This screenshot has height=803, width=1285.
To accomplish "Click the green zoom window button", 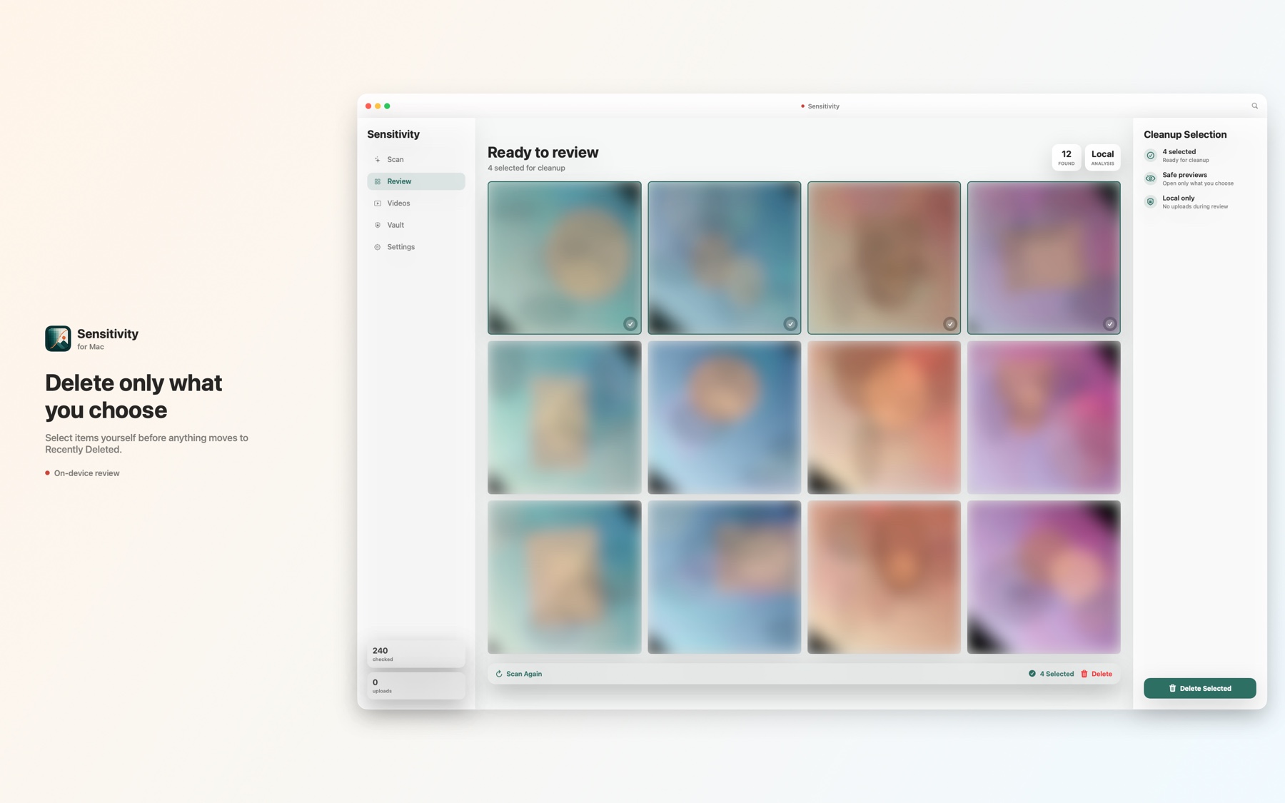I will click(x=387, y=106).
